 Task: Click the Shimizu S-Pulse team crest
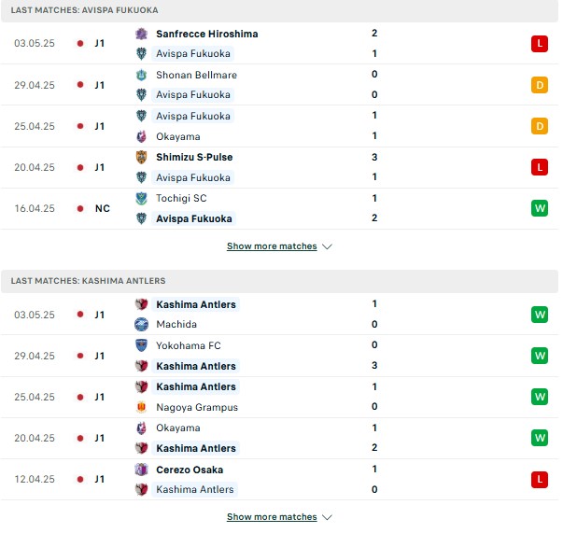click(142, 157)
